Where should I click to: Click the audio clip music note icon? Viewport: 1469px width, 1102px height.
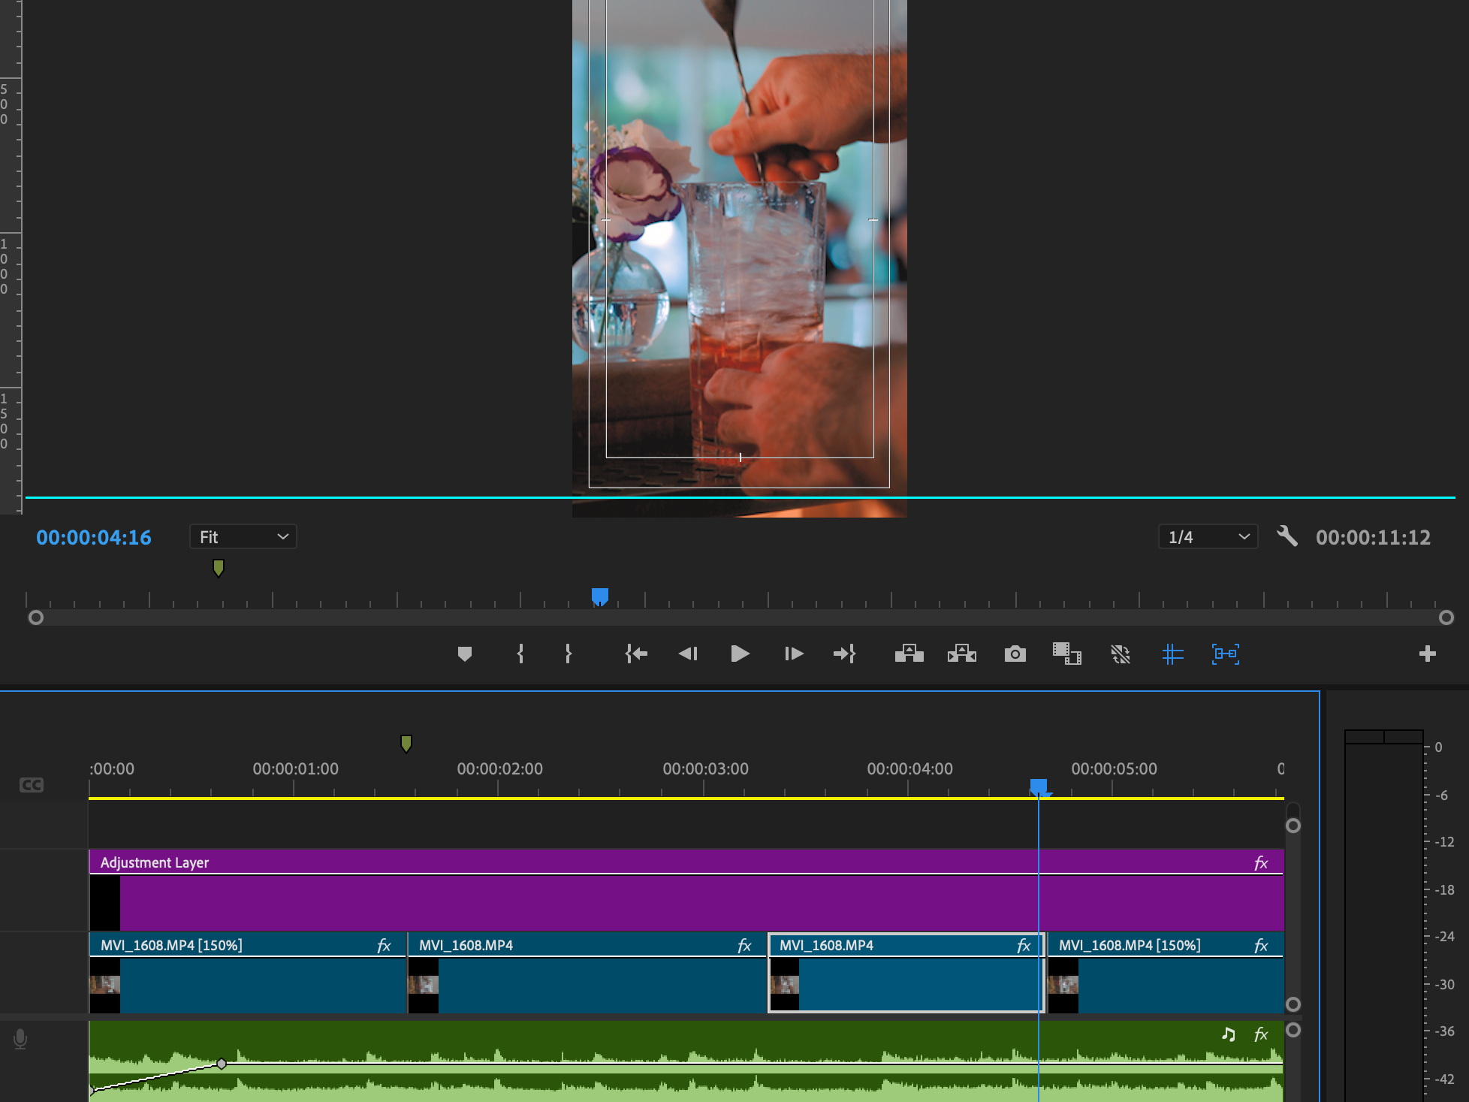point(1229,1034)
